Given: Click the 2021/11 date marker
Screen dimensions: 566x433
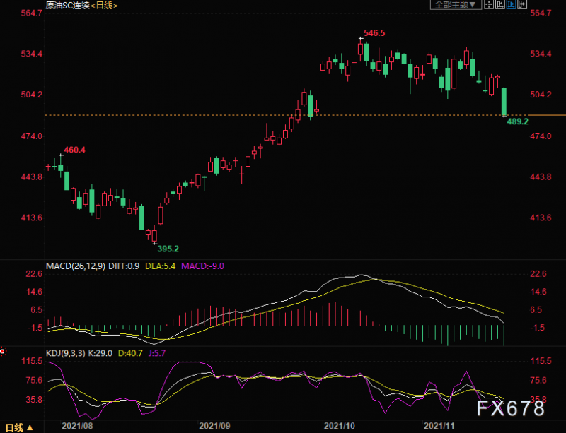Looking at the screenshot, I should pos(439,426).
